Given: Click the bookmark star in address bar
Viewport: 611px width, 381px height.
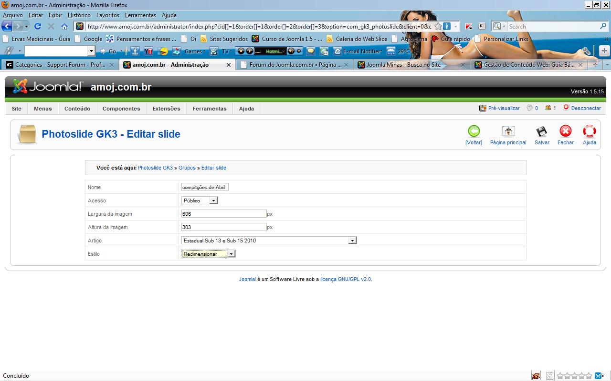Looking at the screenshot, I should [x=438, y=26].
